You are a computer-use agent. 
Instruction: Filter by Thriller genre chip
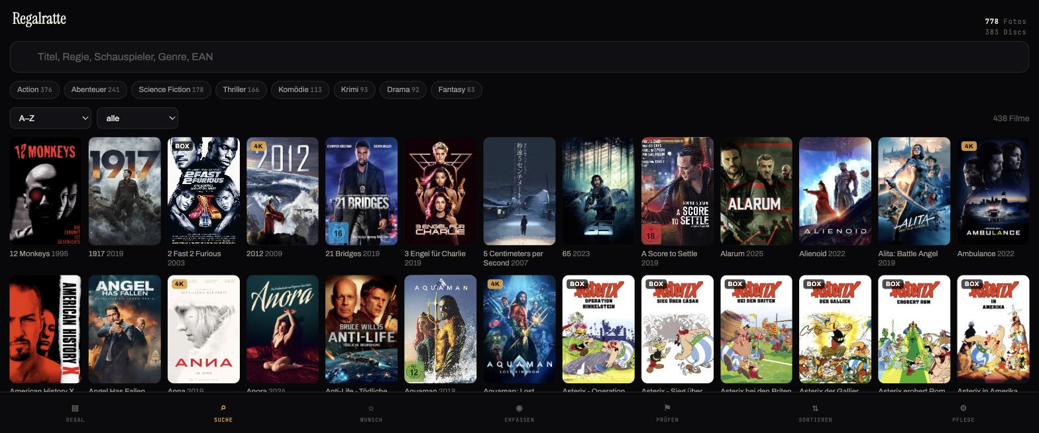[x=241, y=89]
